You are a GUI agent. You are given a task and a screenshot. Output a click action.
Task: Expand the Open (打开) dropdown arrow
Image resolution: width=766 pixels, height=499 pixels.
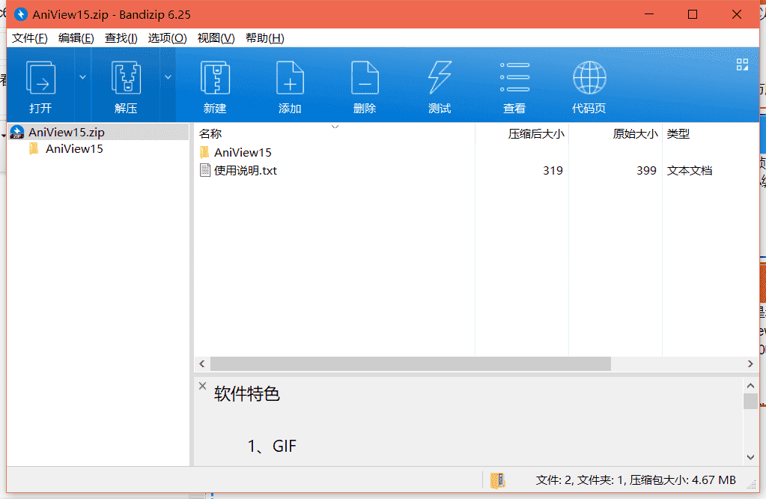pyautogui.click(x=82, y=77)
